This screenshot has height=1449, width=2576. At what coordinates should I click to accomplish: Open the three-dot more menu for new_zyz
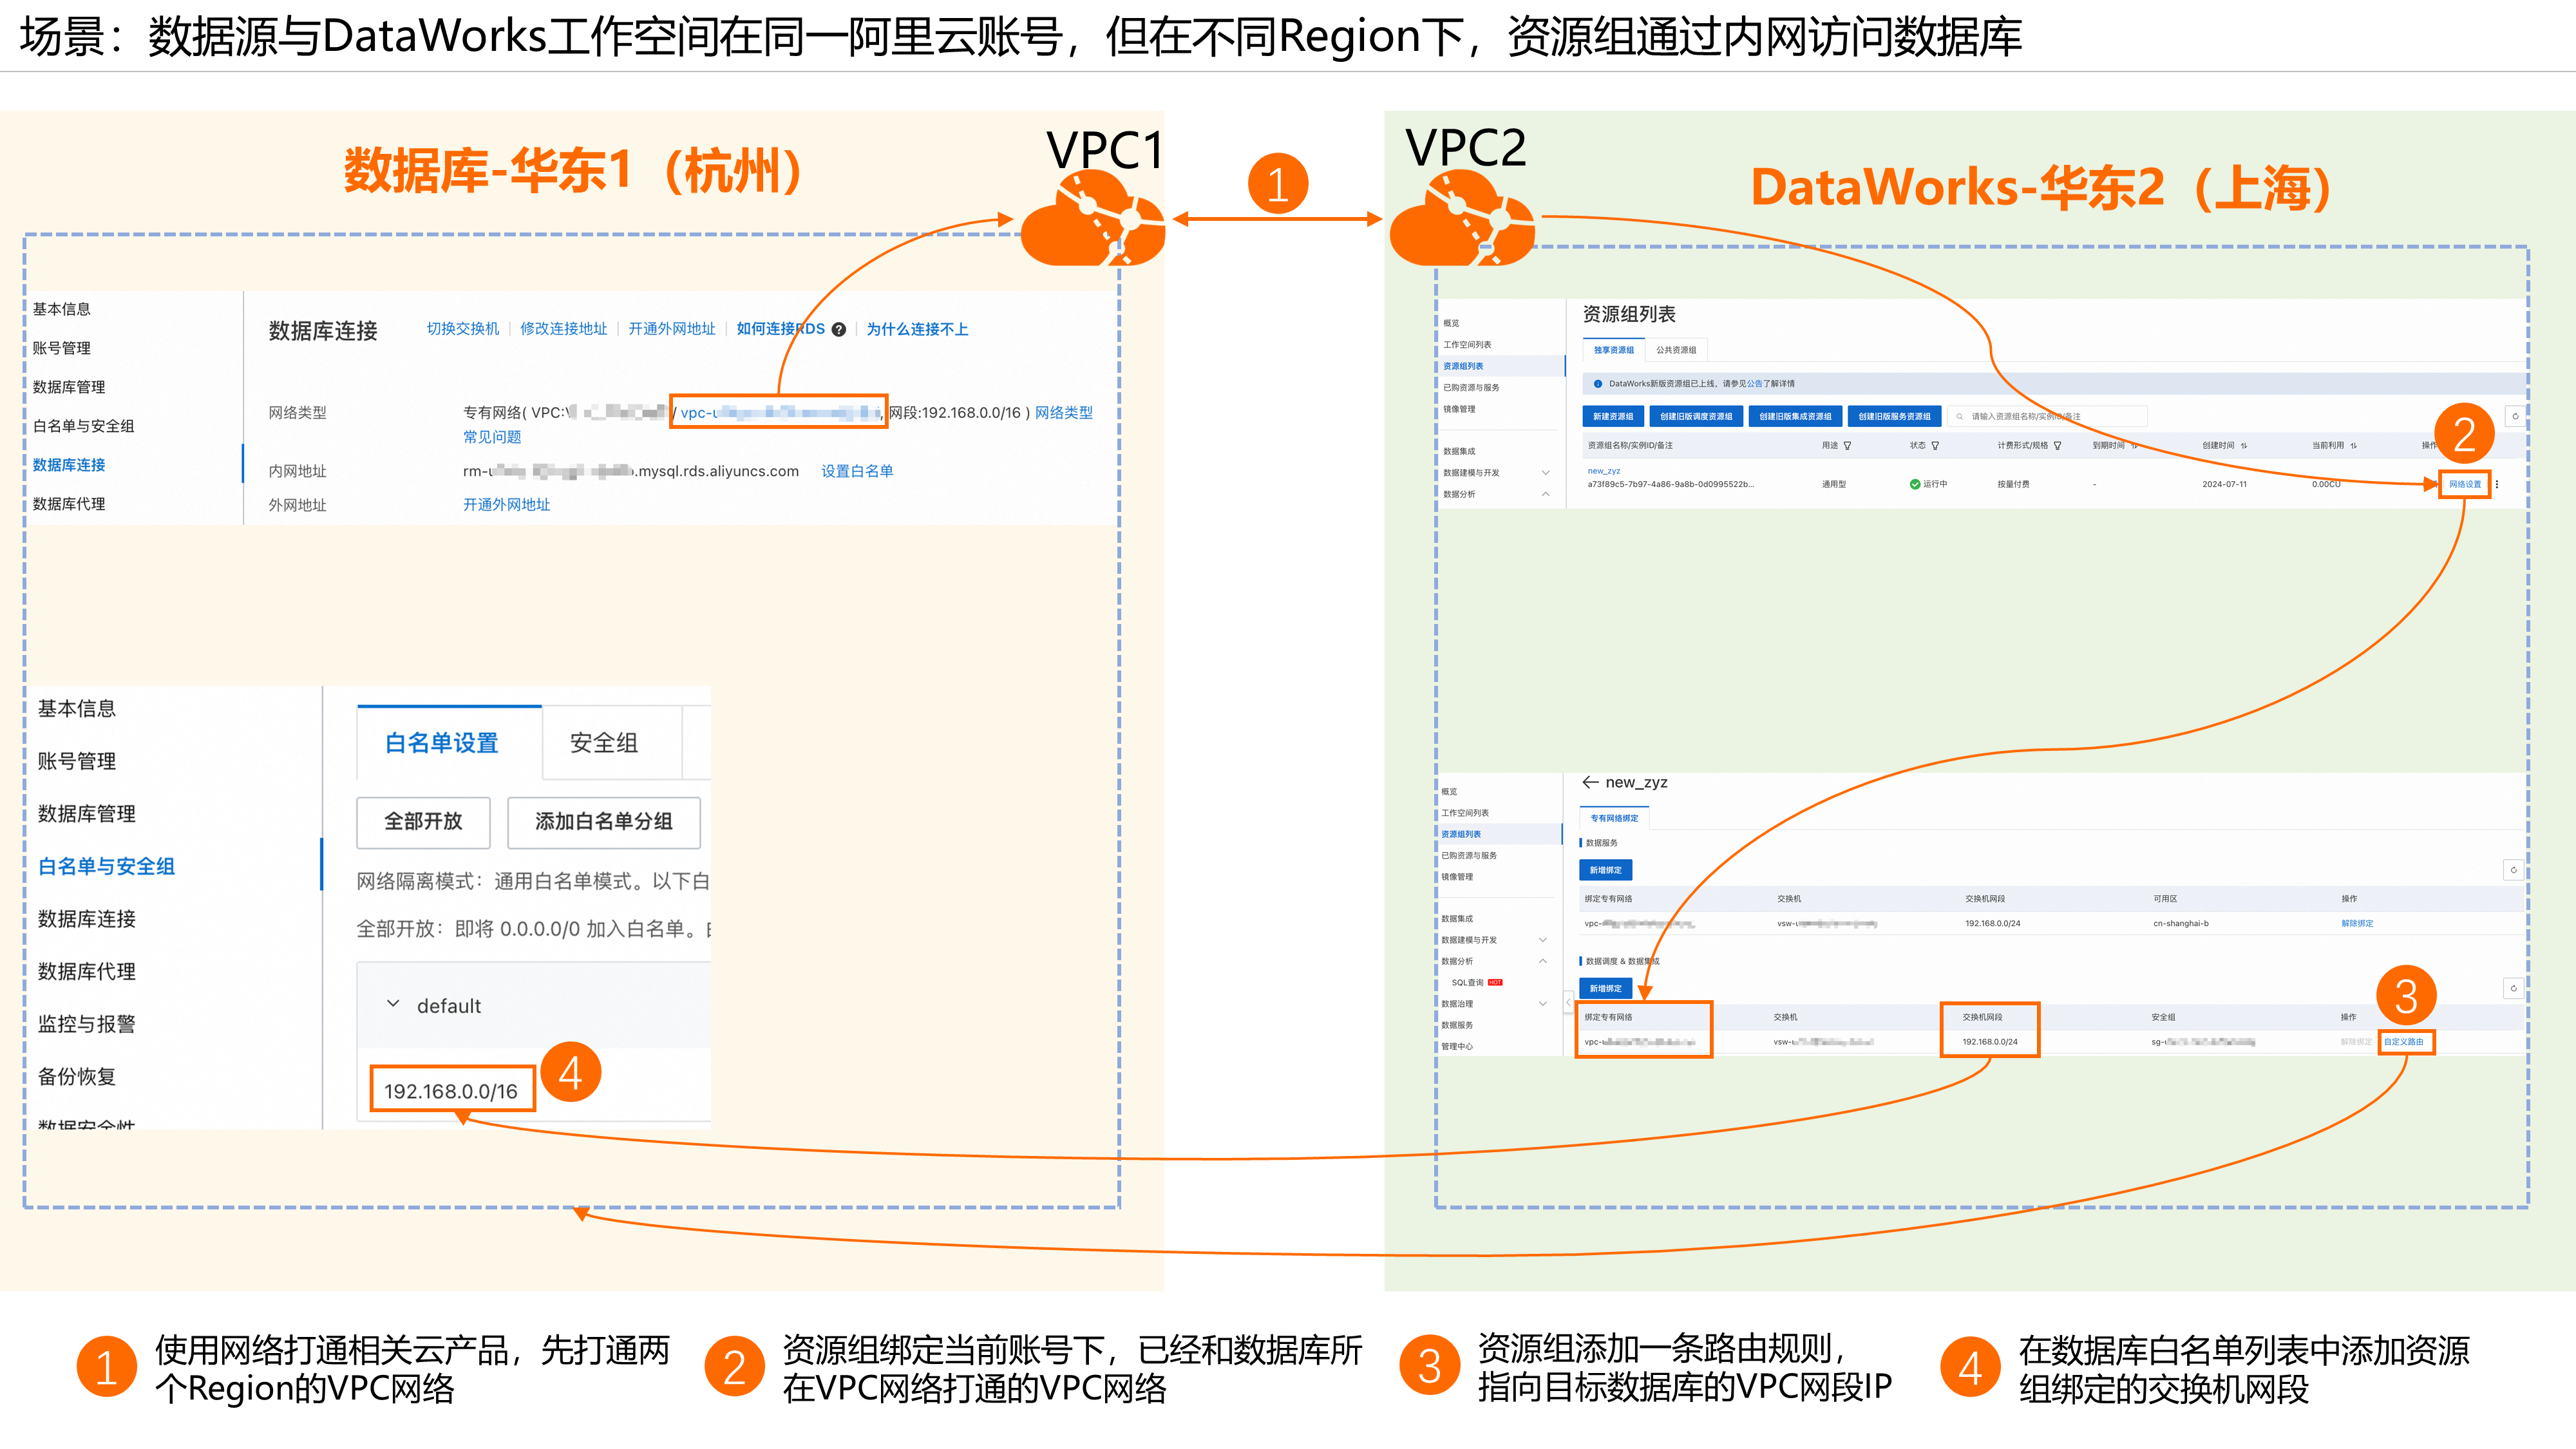point(2497,484)
